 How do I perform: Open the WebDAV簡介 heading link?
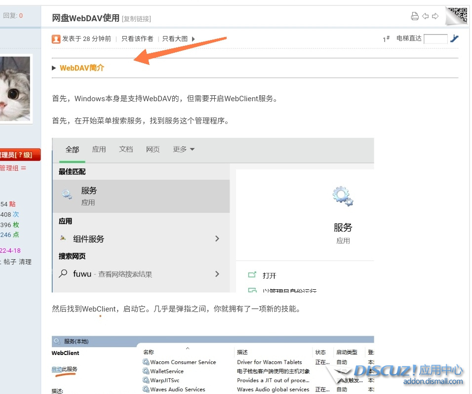[x=82, y=68]
